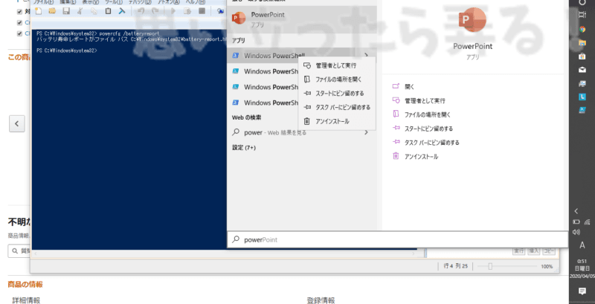Select the PowerPoint best match result
Image resolution: width=595 pixels, height=304 pixels.
click(302, 19)
